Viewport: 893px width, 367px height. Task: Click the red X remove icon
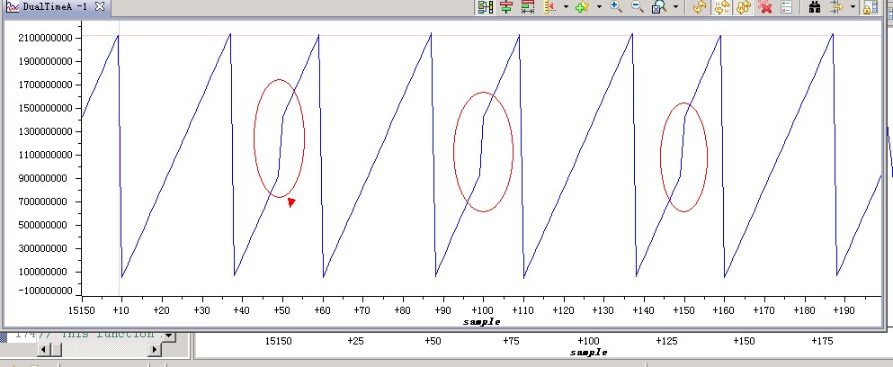tap(765, 7)
